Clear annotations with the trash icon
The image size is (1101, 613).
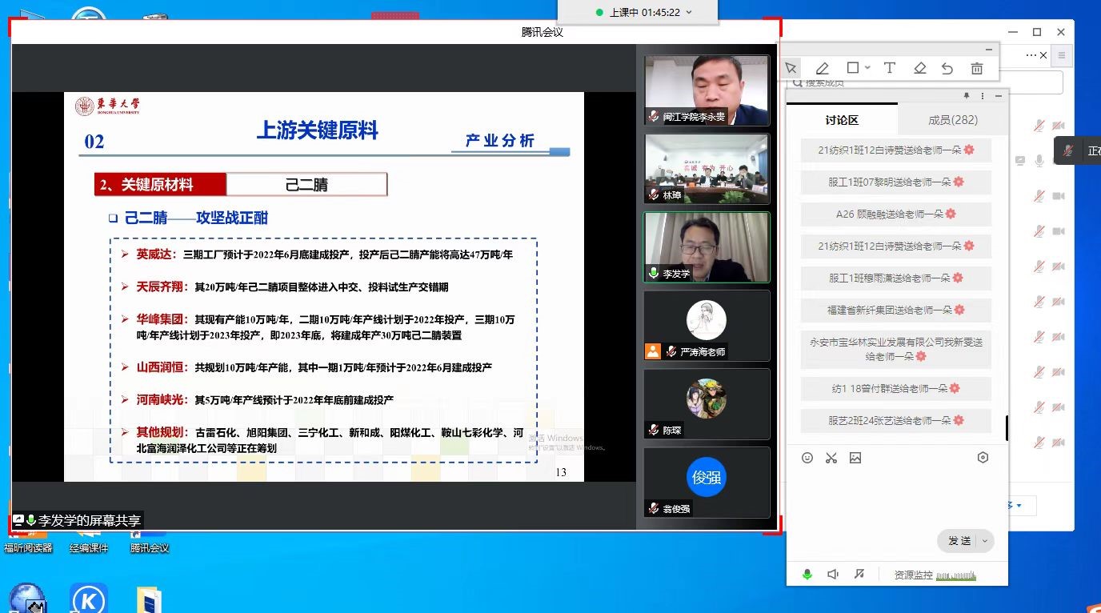[976, 69]
